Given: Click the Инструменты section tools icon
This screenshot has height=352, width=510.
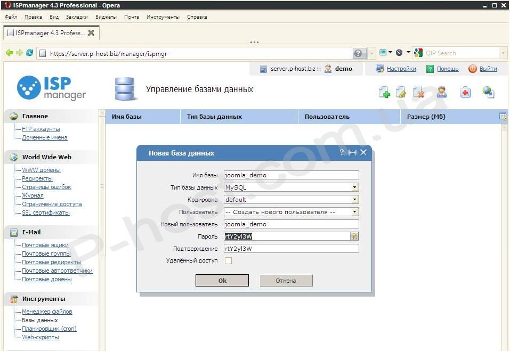Looking at the screenshot, I should [x=14, y=299].
